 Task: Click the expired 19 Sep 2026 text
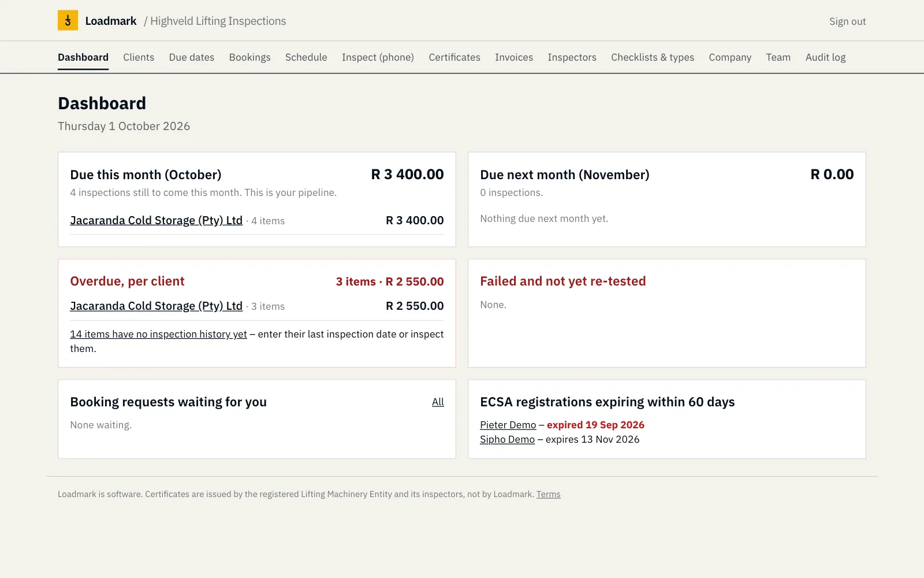pos(595,425)
